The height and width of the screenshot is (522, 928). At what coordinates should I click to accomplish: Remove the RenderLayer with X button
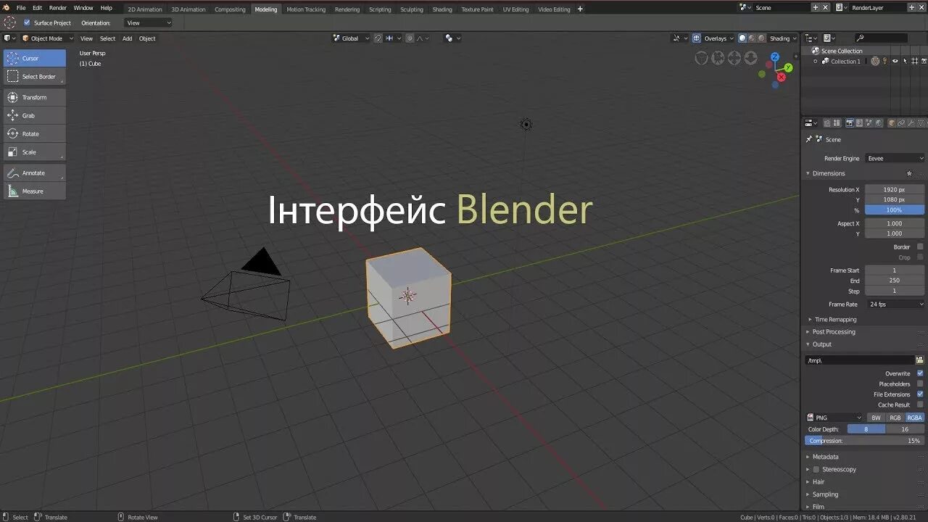[x=921, y=7]
